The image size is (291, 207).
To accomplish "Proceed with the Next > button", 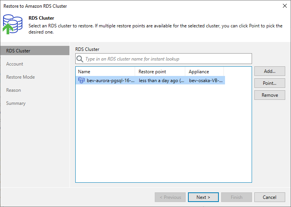I will pyautogui.click(x=203, y=197).
